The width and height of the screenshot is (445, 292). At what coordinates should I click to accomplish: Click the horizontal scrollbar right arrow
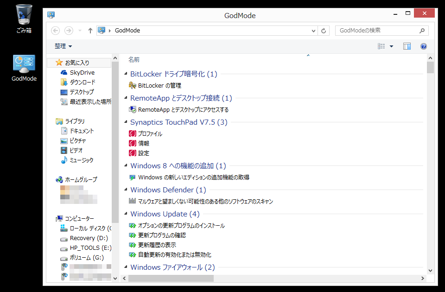(423, 279)
